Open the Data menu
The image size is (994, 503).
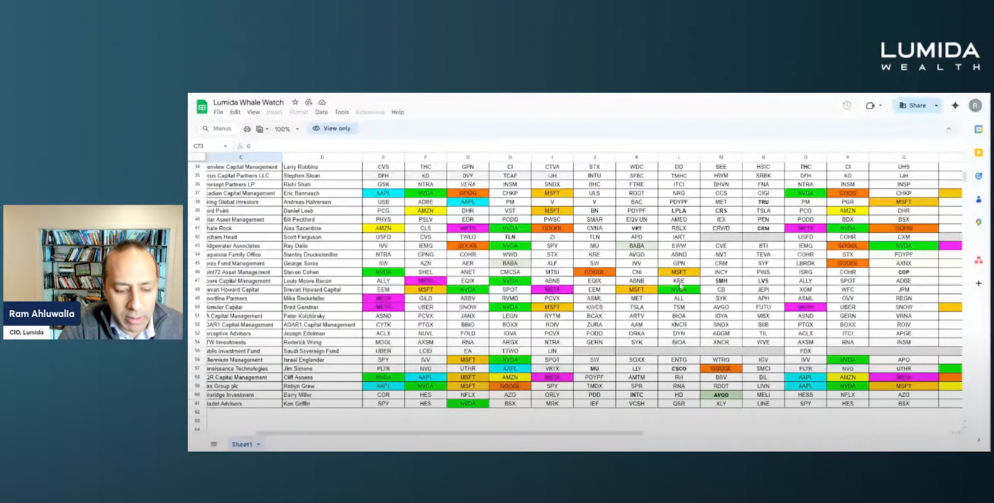[x=321, y=112]
